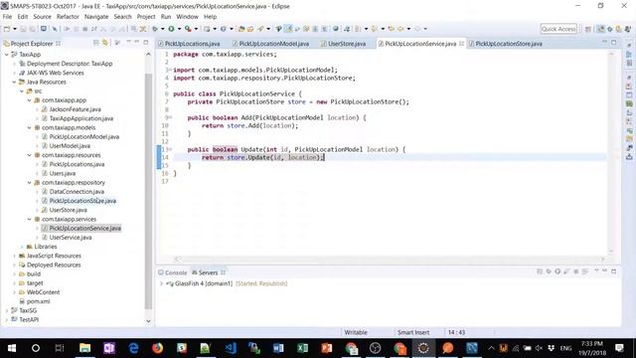Select JacksonFeature.java in the tree
Image resolution: width=636 pixels, height=358 pixels.
pyautogui.click(x=76, y=109)
